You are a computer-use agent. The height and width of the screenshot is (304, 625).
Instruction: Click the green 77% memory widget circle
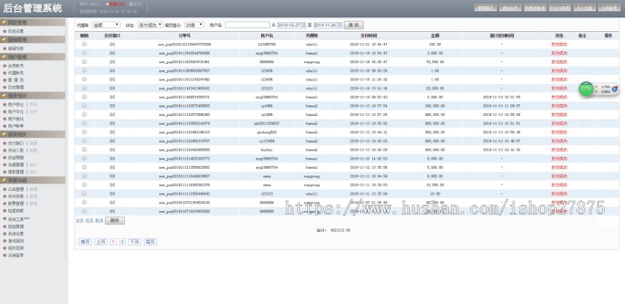tap(587, 90)
